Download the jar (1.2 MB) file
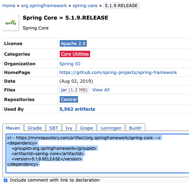189x185 pixels. click(74, 90)
